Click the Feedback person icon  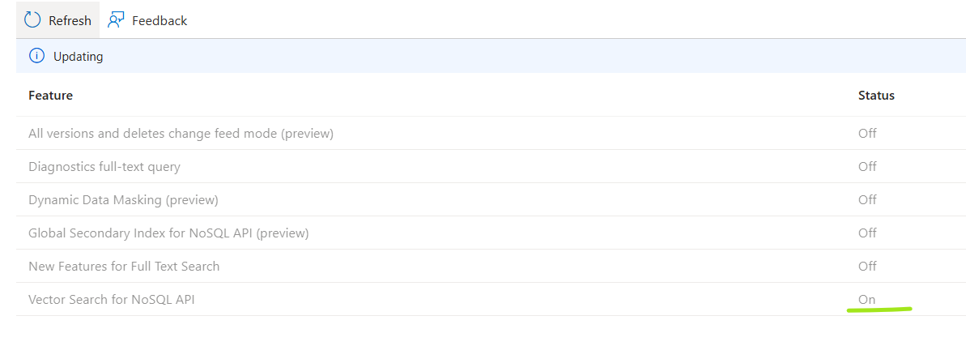pyautogui.click(x=115, y=20)
